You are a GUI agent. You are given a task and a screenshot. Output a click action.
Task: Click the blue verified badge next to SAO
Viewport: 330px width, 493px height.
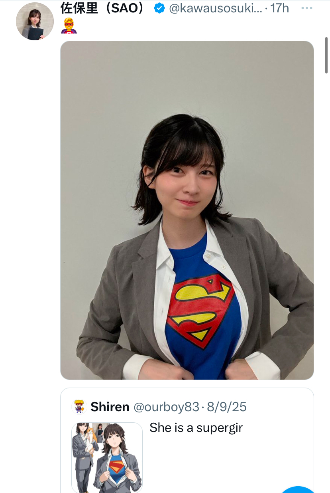[159, 8]
